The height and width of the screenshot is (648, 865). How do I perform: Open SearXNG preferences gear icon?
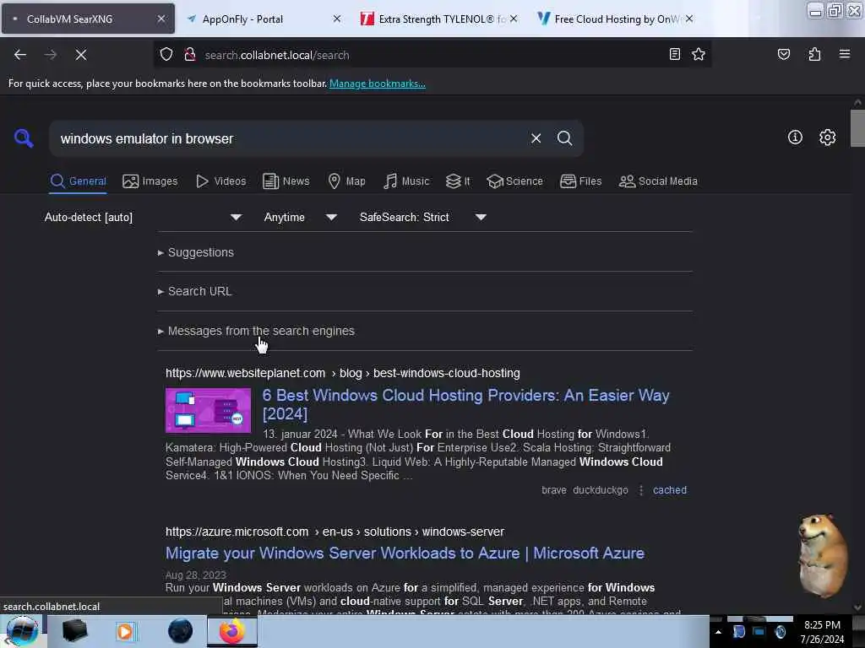click(827, 138)
